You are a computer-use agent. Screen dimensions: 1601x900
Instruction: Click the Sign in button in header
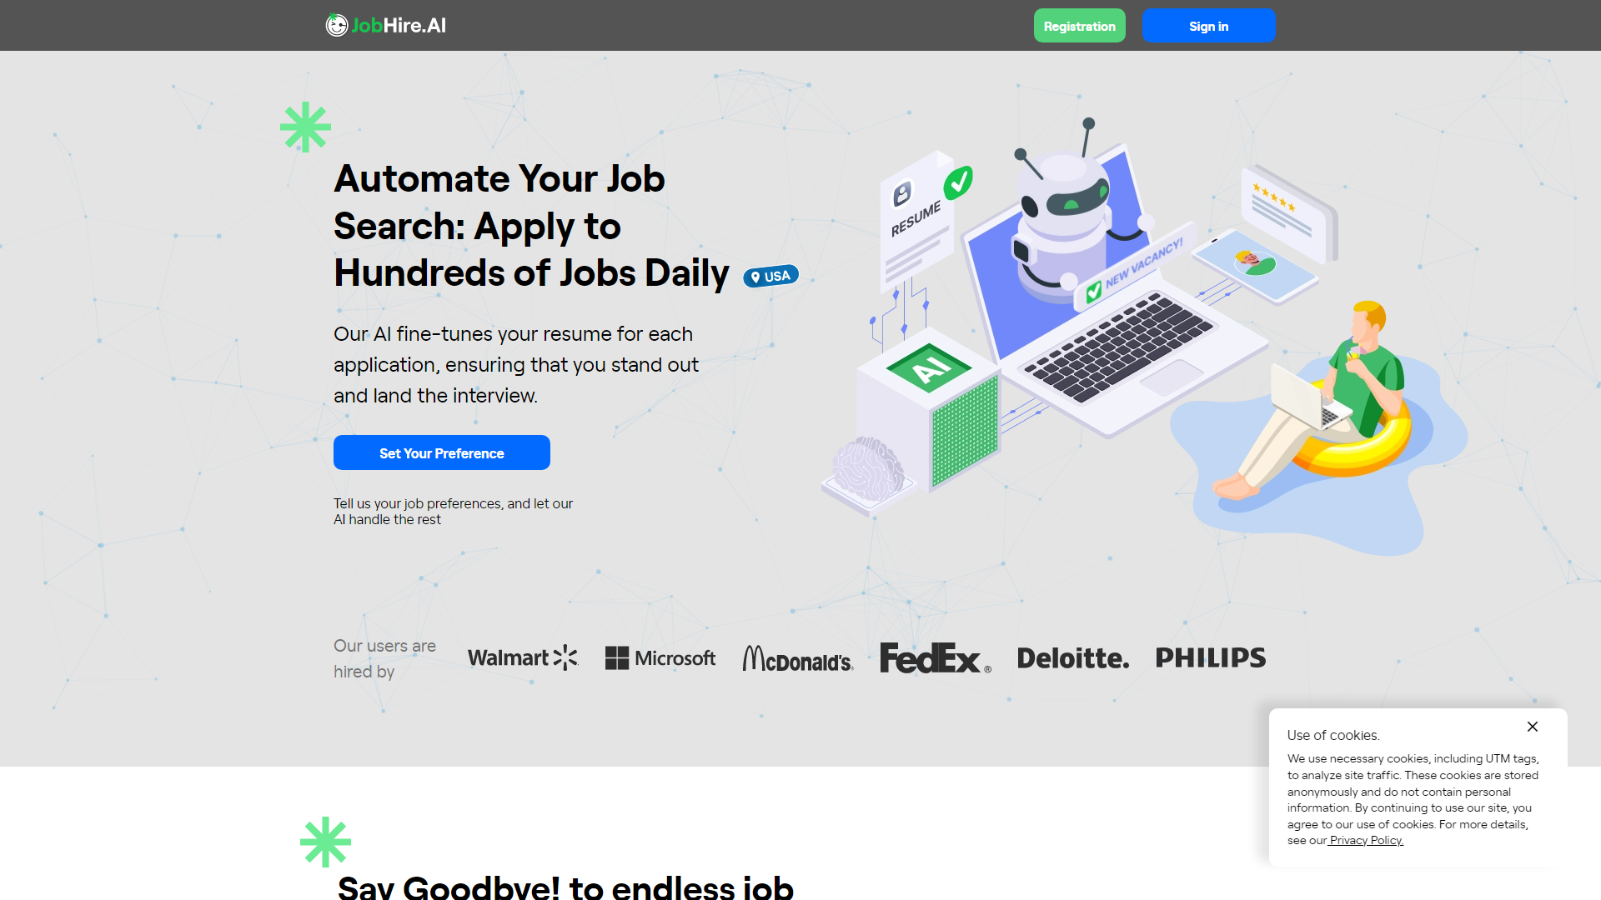click(1210, 25)
